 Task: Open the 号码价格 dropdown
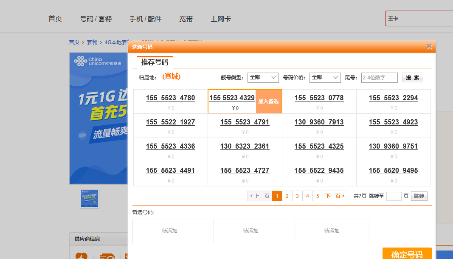pos(325,78)
